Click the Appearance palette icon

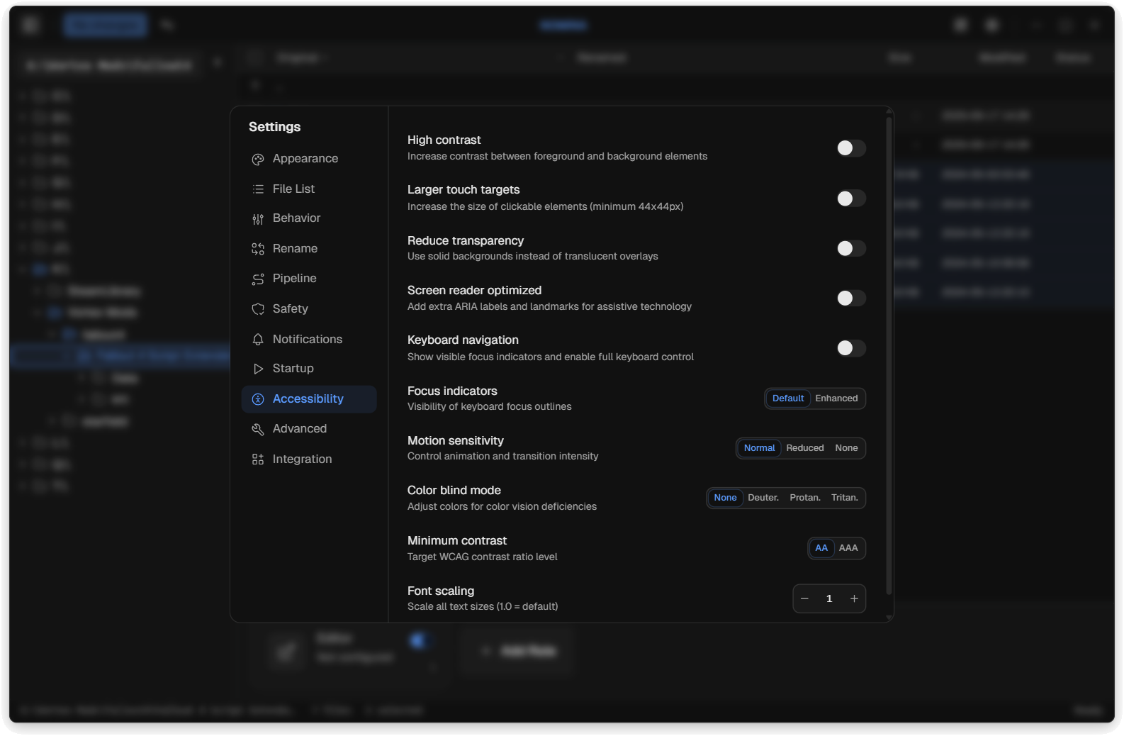click(x=258, y=160)
